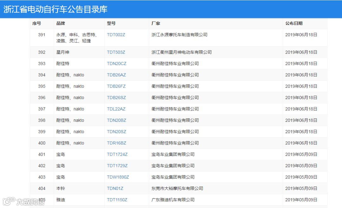Click the 序号 column header
The height and width of the screenshot is (208, 342).
pos(37,23)
